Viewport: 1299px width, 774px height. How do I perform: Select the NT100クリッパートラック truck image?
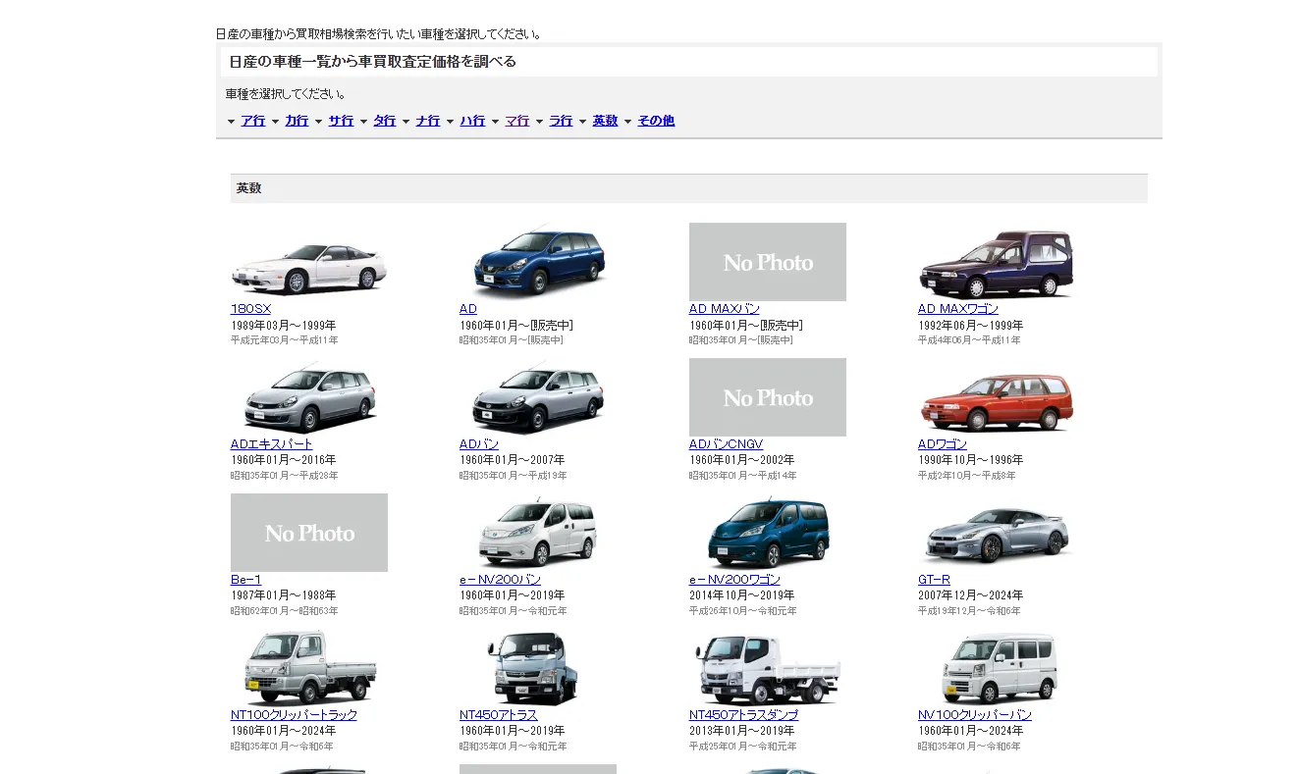pyautogui.click(x=308, y=668)
